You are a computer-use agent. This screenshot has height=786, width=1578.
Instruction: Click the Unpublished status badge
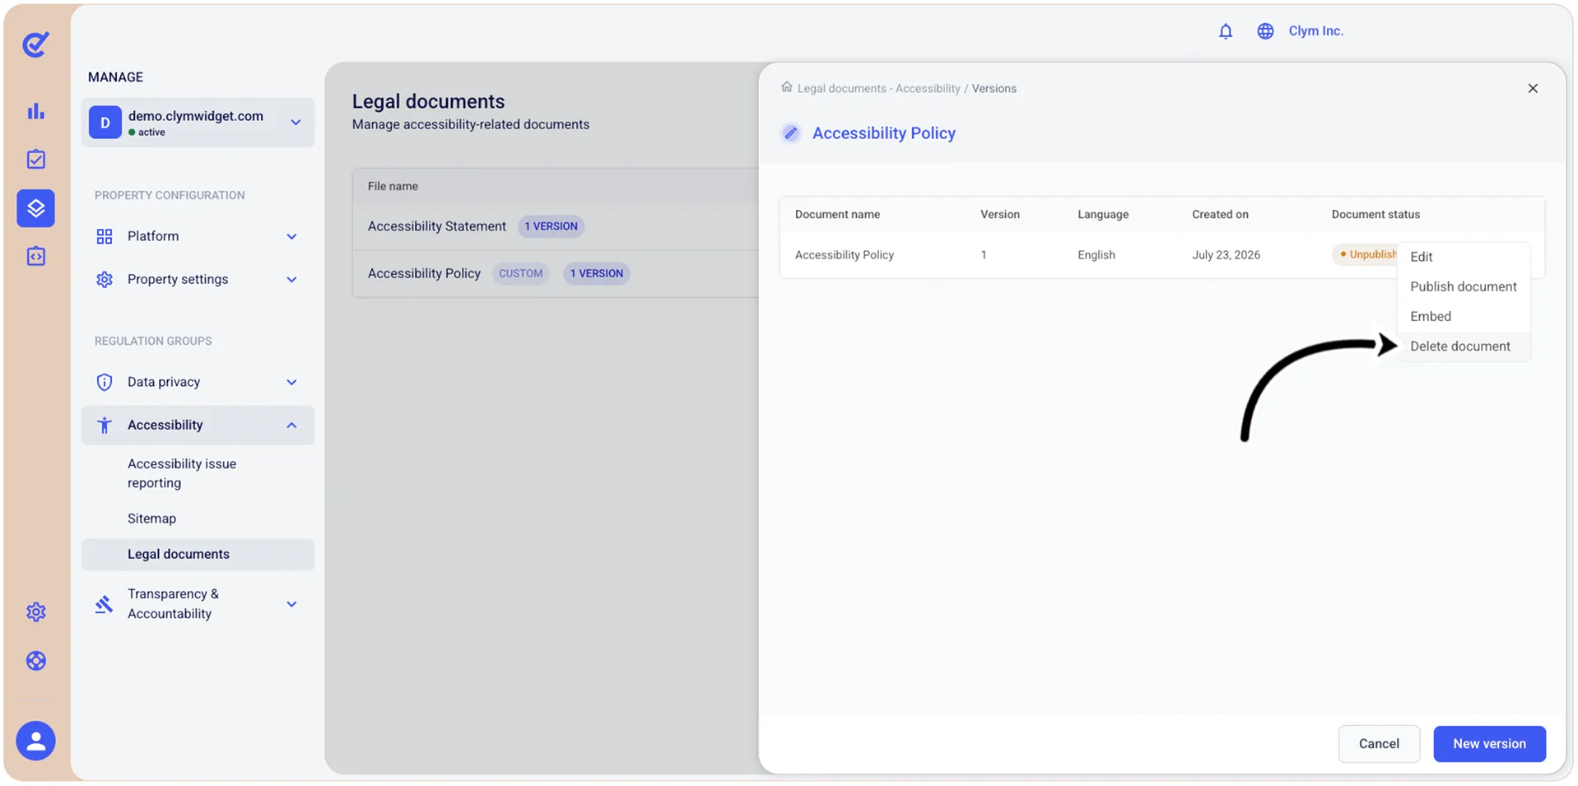pyautogui.click(x=1366, y=254)
